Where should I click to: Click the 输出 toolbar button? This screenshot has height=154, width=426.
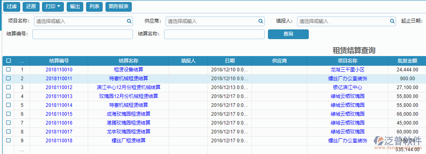pyautogui.click(x=75, y=7)
